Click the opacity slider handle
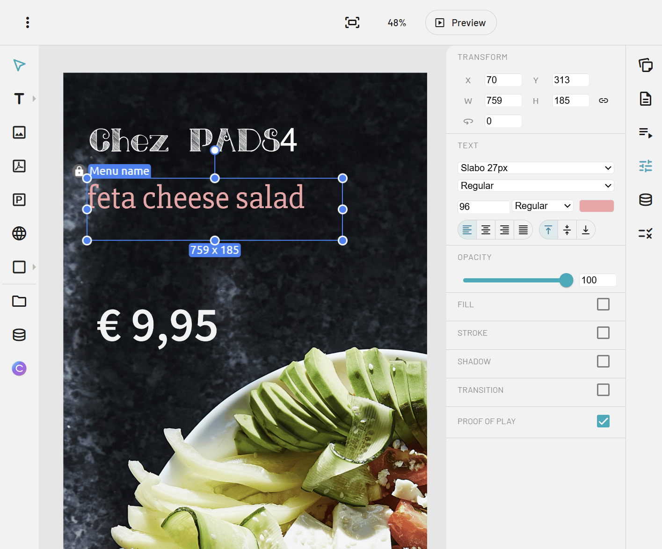The image size is (662, 549). (x=566, y=280)
